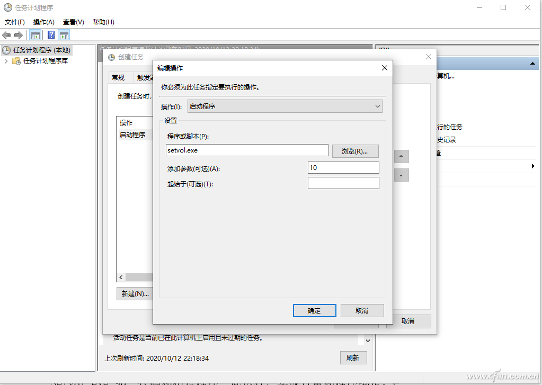Expand the 任务计划程序库 tree node
This screenshot has height=385, width=542.
coord(6,61)
